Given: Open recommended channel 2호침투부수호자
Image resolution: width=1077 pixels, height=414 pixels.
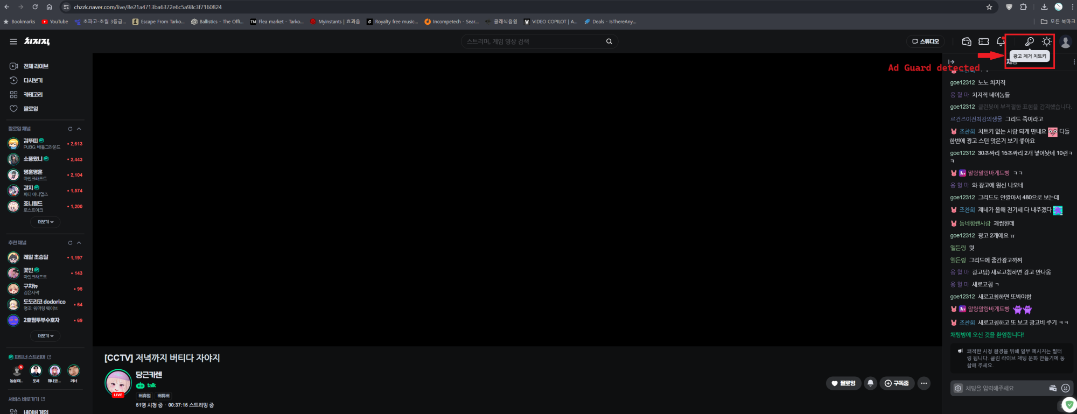Looking at the screenshot, I should 45,320.
